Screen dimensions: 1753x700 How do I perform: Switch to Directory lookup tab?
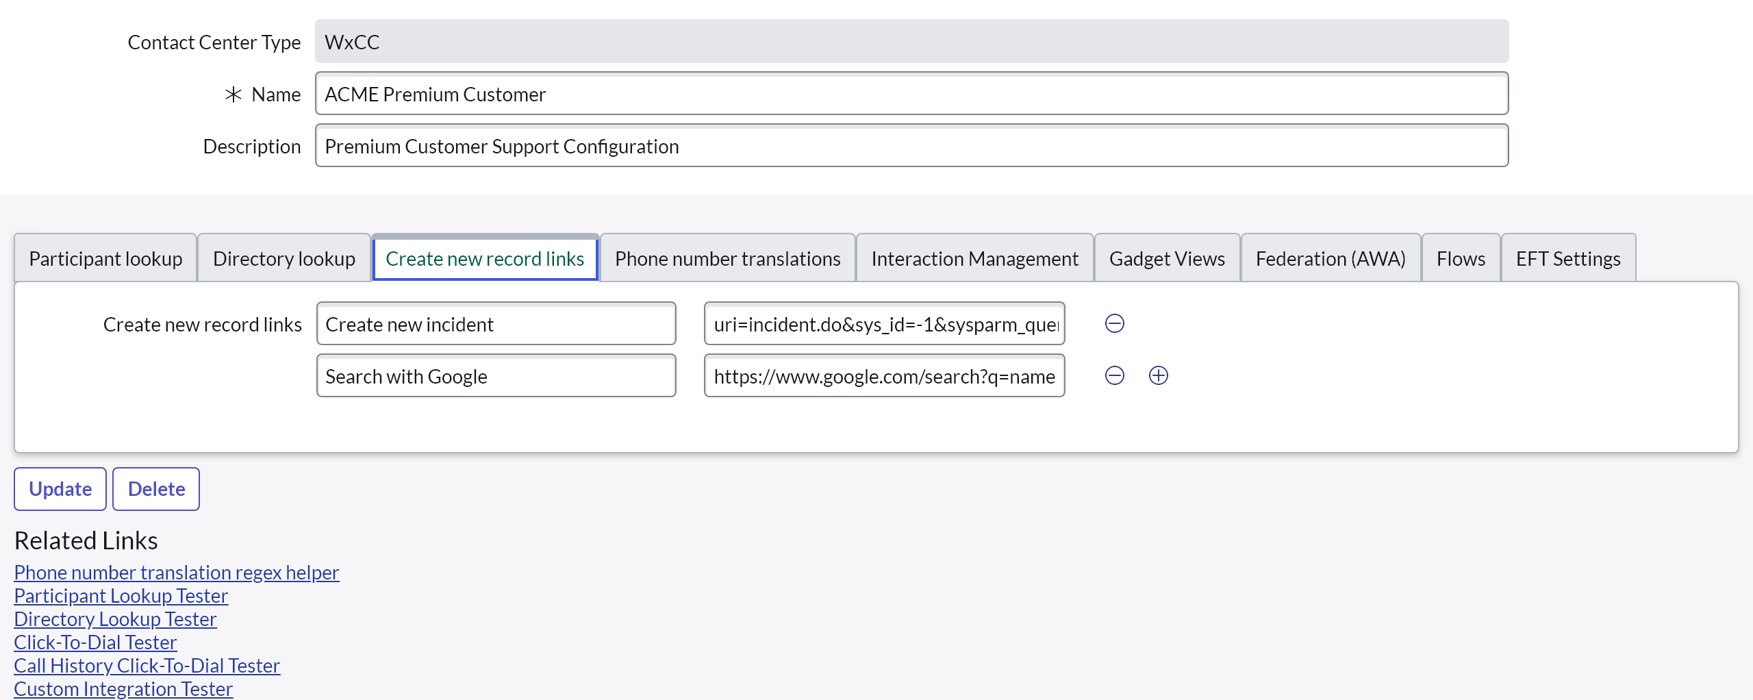(x=283, y=258)
